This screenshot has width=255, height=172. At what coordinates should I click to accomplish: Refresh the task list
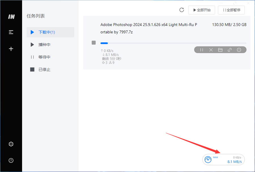(182, 10)
